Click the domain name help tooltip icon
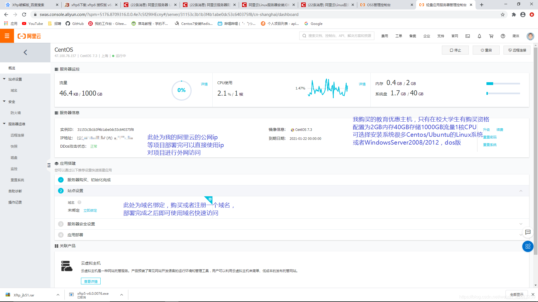Viewport: 538px width, 302px height. tap(79, 202)
